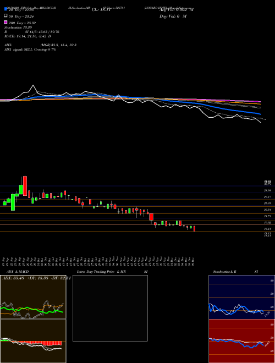The height and width of the screenshot is (363, 275).
Task: Open the MACD histogram chart panel
Action: click(33, 341)
